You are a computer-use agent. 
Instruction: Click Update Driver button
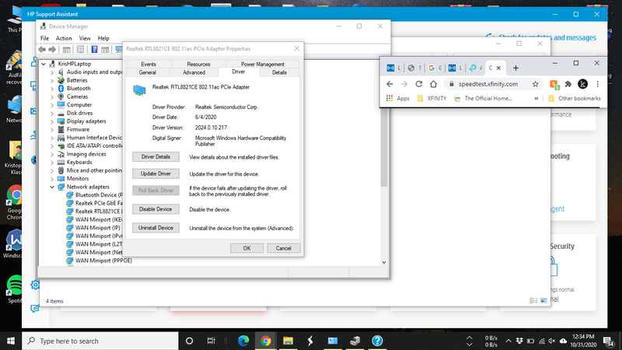coord(155,173)
